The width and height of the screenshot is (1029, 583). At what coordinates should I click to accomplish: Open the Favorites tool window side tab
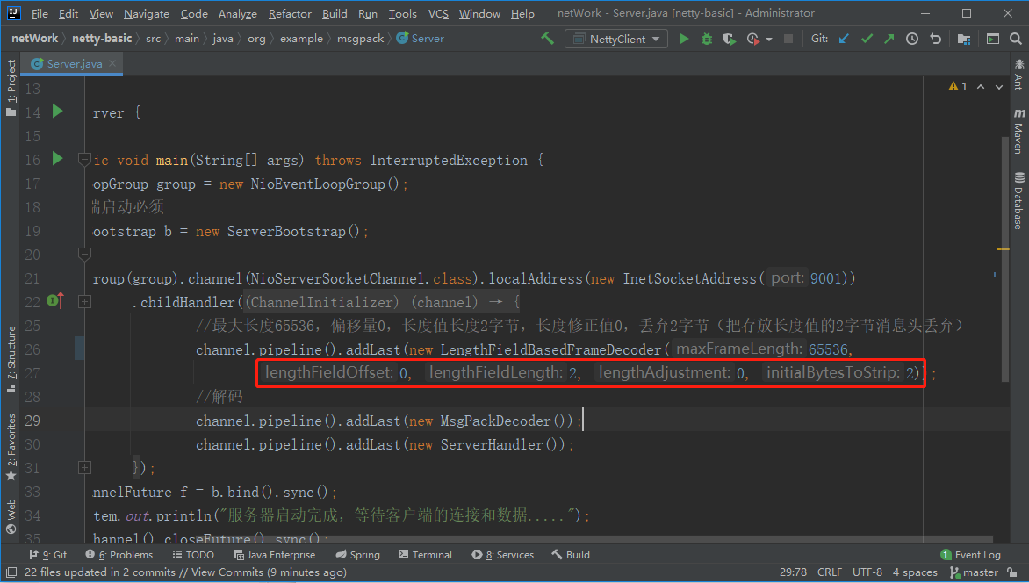11,447
